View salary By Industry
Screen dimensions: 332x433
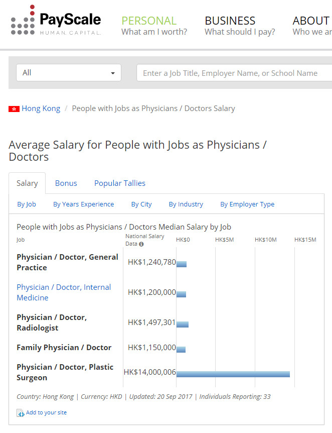tap(186, 204)
